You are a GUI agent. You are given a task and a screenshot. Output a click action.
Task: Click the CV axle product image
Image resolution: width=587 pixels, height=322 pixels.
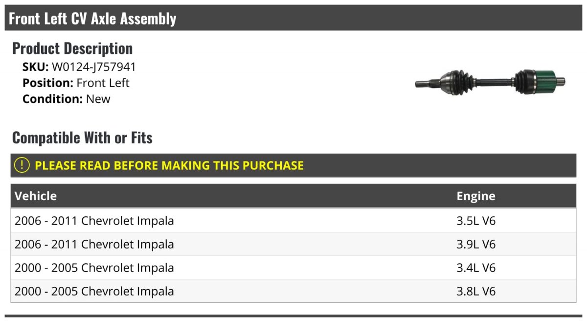point(490,82)
